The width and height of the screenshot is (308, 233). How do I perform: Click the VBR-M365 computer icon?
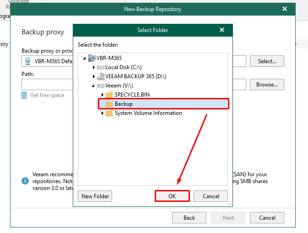click(92, 58)
